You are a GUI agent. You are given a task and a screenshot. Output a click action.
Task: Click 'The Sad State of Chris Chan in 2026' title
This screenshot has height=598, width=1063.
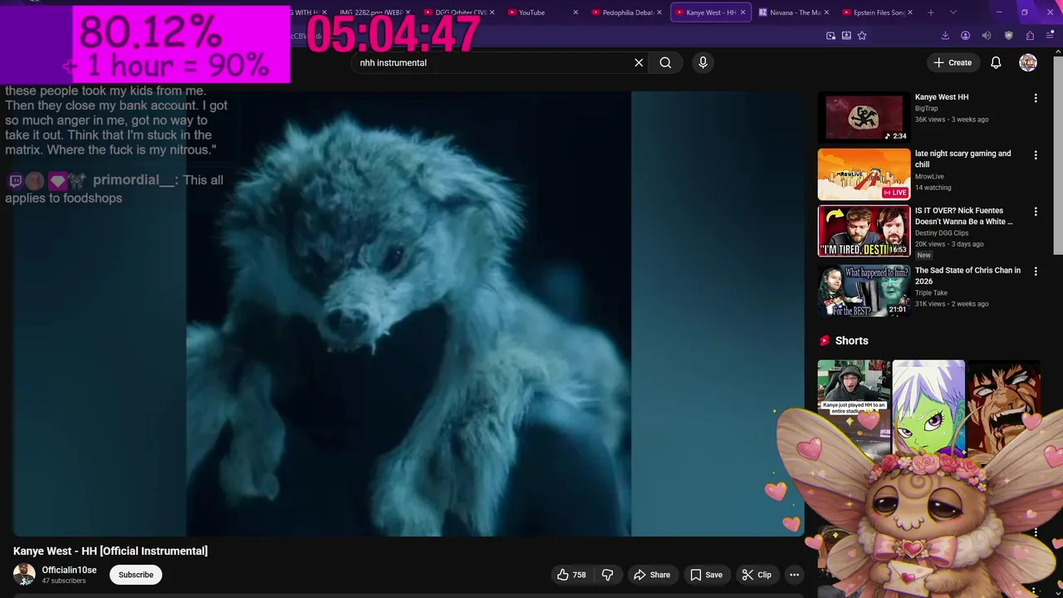pos(967,276)
